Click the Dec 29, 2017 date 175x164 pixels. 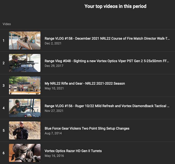click(54, 66)
